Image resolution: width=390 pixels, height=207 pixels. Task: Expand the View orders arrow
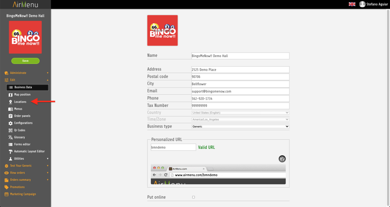[48, 173]
